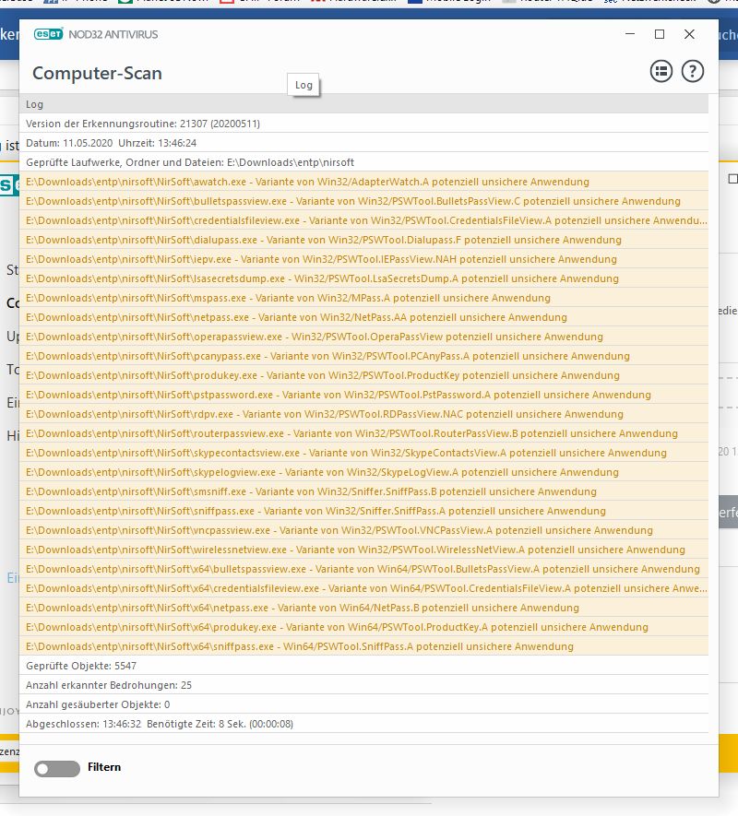Select the smsniff.exe detection row
Screen dimensions: 738x816
(x=363, y=491)
